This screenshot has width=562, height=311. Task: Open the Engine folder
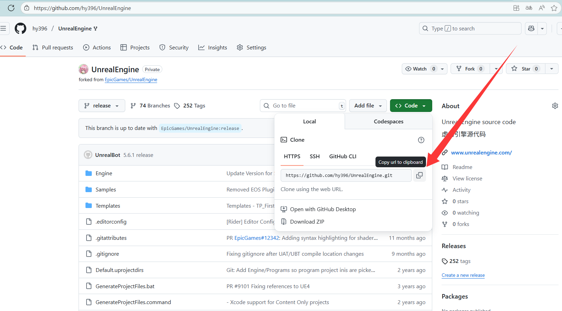click(104, 173)
